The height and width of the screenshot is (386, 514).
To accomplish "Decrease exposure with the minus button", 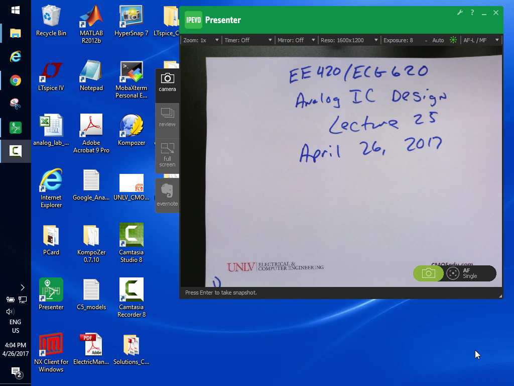I will (426, 40).
